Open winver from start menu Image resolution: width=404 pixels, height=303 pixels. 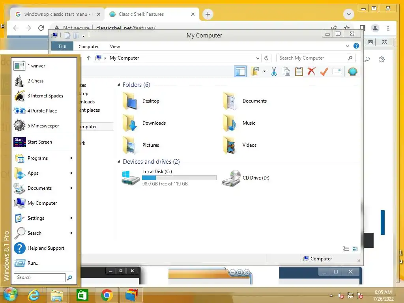click(x=44, y=66)
